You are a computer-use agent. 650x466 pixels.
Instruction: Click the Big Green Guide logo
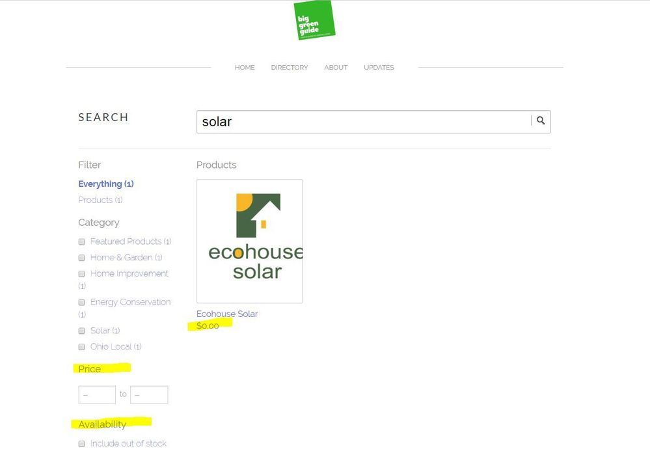pyautogui.click(x=314, y=20)
